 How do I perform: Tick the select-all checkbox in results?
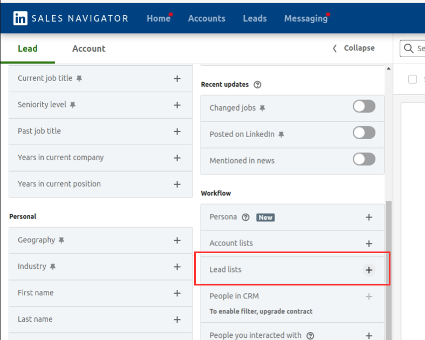pos(413,79)
